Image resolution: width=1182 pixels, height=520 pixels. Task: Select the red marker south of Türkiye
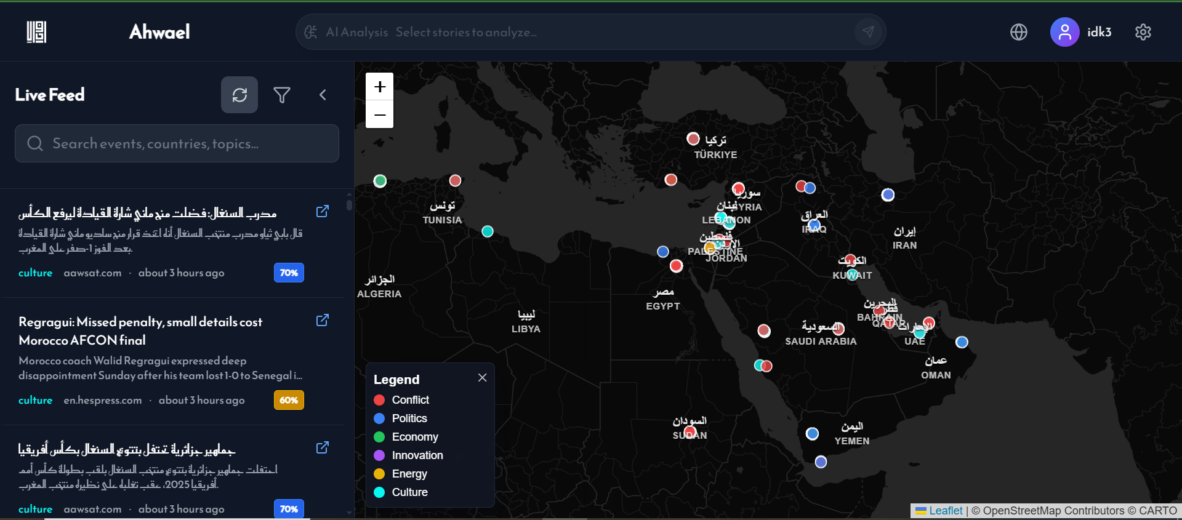point(671,180)
